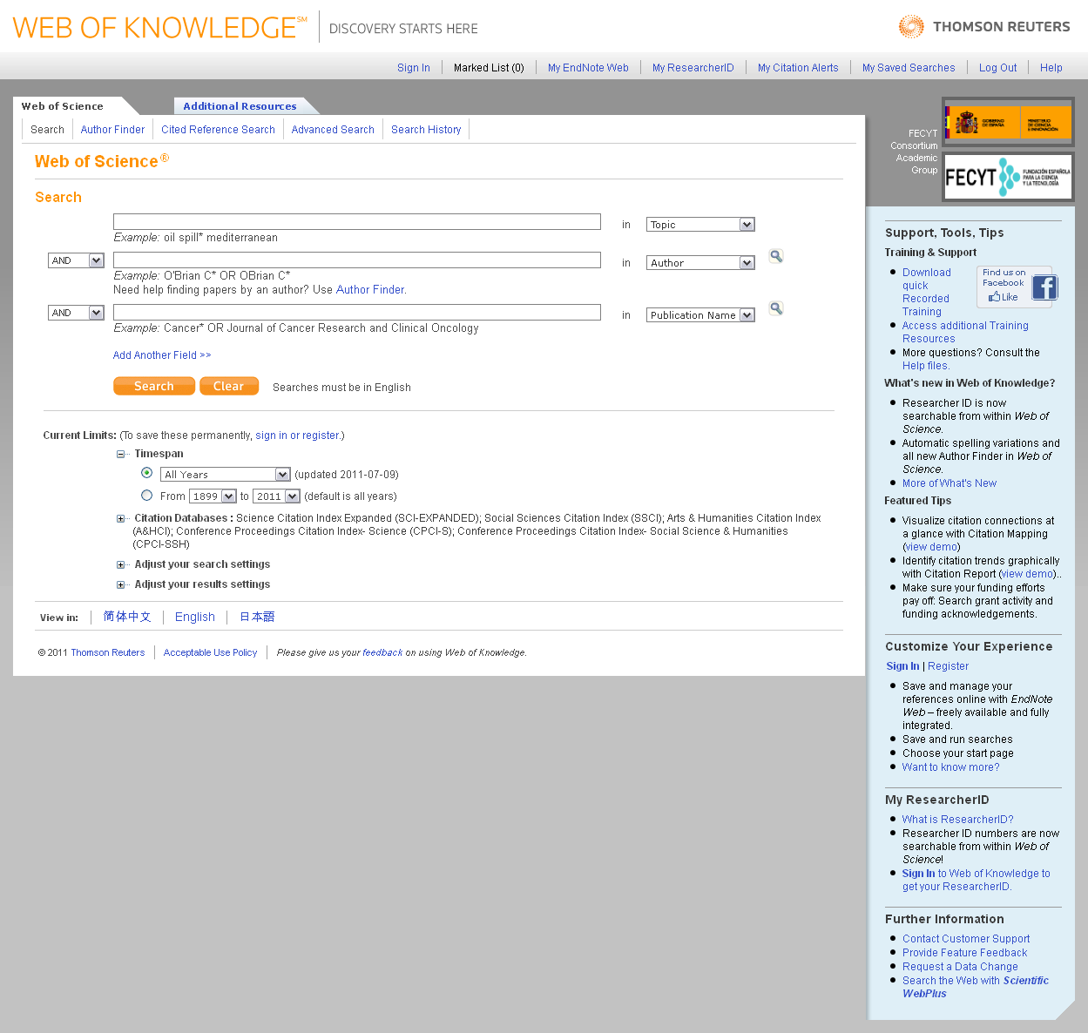Click the orange Search button
This screenshot has width=1088, height=1033.
coord(154,386)
